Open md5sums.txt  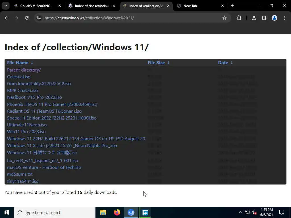(x=20, y=174)
